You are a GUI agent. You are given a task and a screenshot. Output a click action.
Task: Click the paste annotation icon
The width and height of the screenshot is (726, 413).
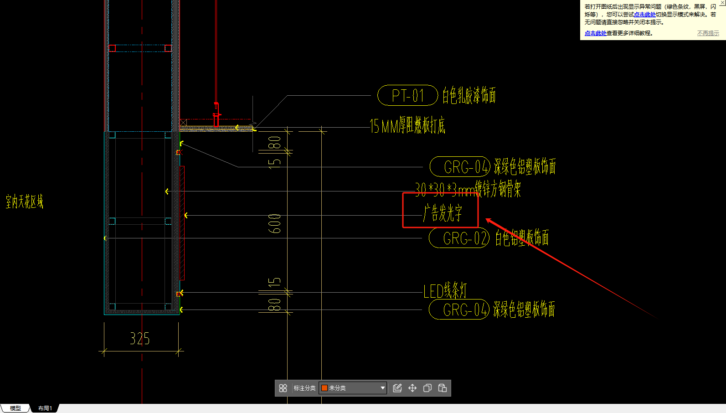coord(443,388)
